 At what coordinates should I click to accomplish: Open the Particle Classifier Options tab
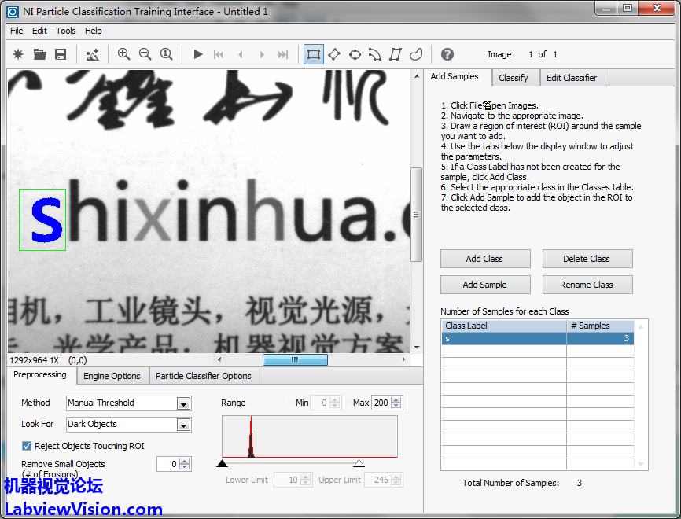point(204,376)
